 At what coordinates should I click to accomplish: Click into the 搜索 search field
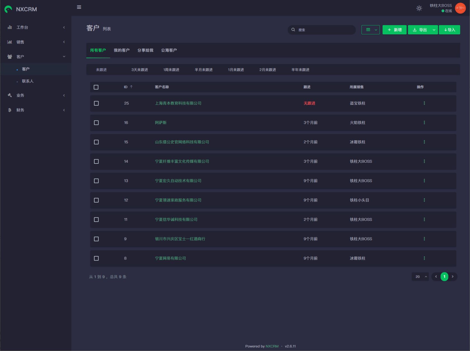click(x=322, y=30)
